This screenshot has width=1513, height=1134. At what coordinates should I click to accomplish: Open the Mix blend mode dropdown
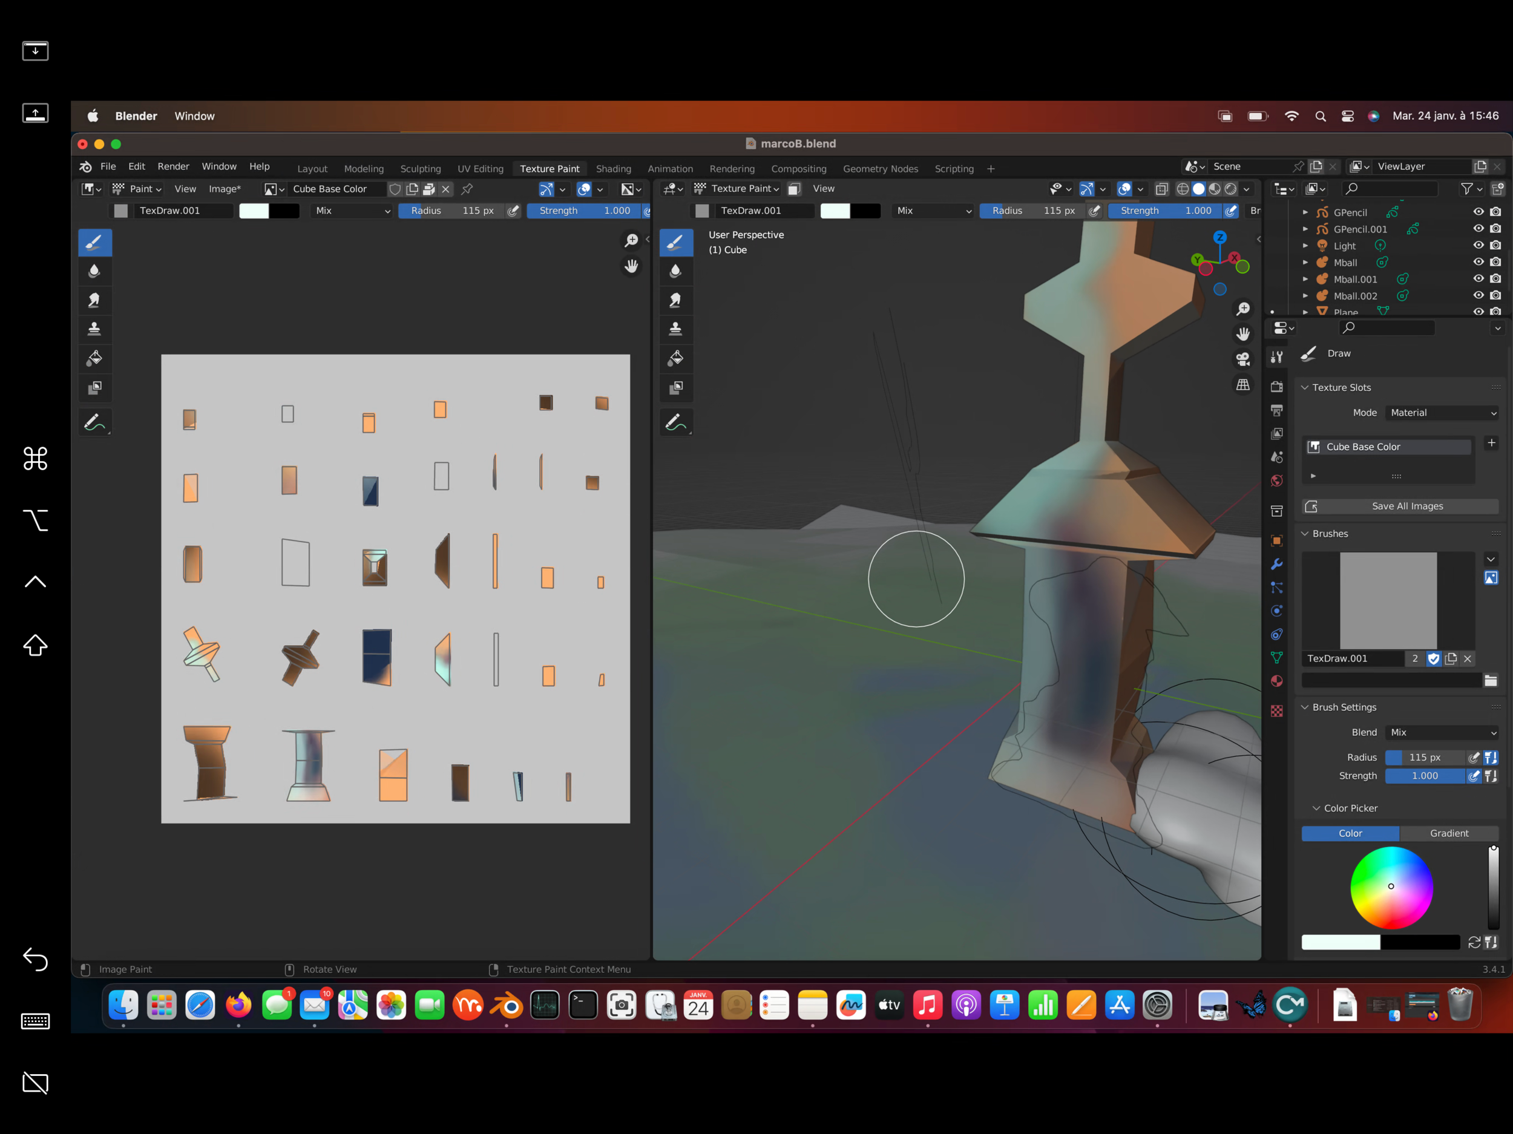pyautogui.click(x=1442, y=733)
